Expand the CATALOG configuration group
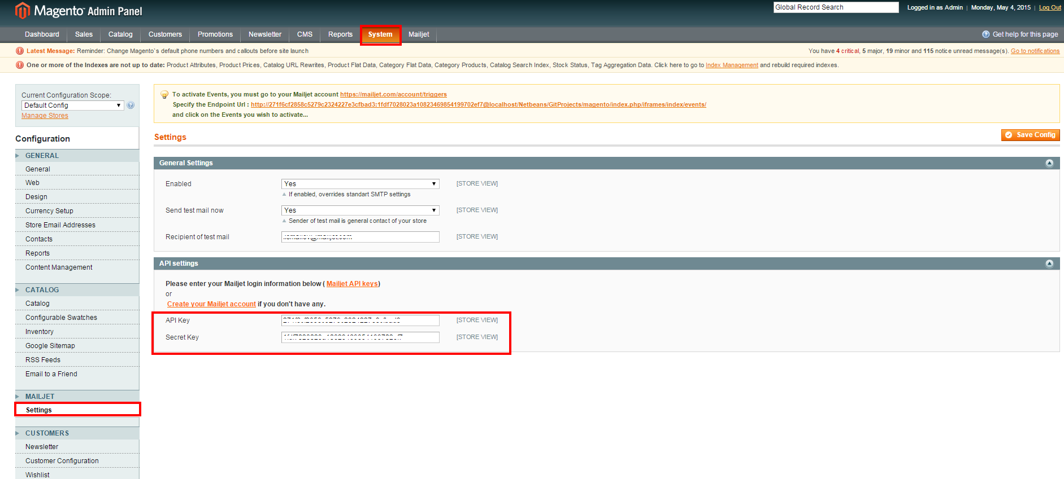 tap(77, 290)
